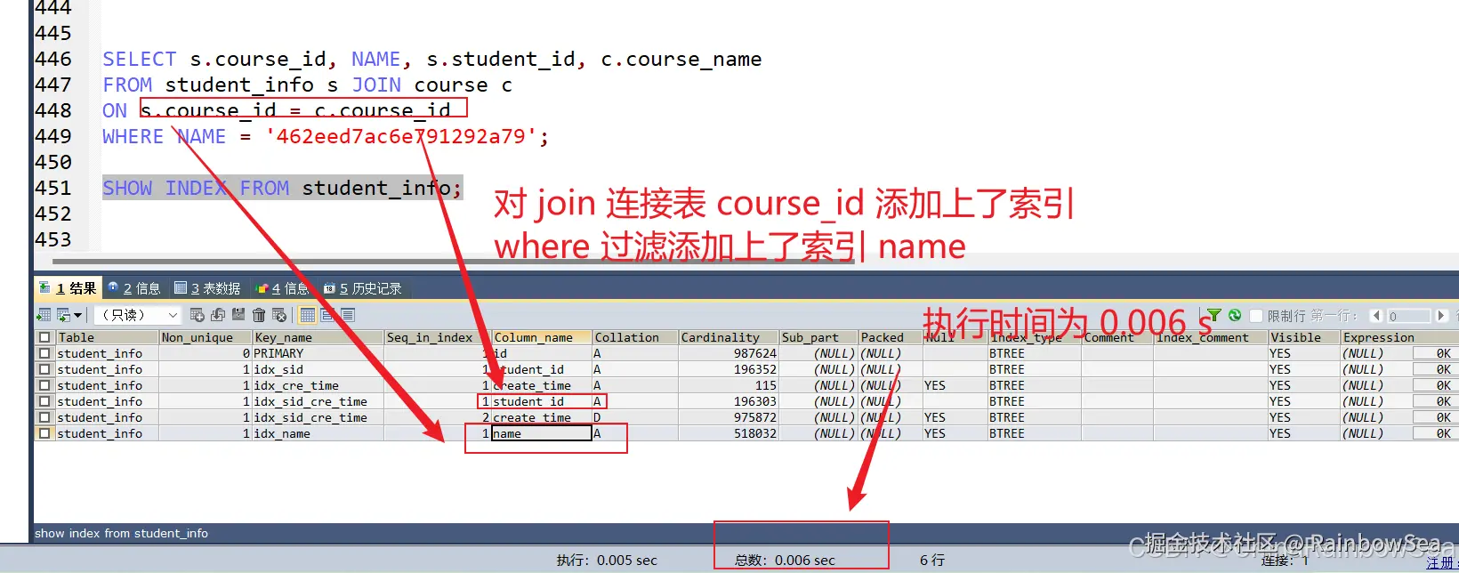Click the Table column header
1459x573 pixels.
107,337
